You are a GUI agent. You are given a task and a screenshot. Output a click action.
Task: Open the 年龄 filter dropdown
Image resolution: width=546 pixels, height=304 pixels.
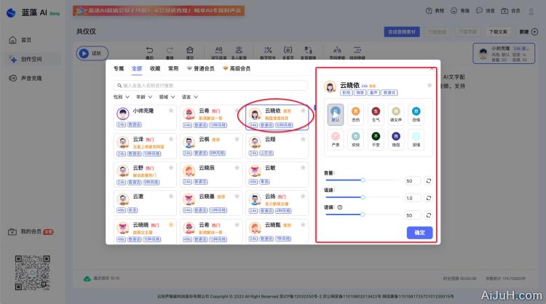point(143,96)
